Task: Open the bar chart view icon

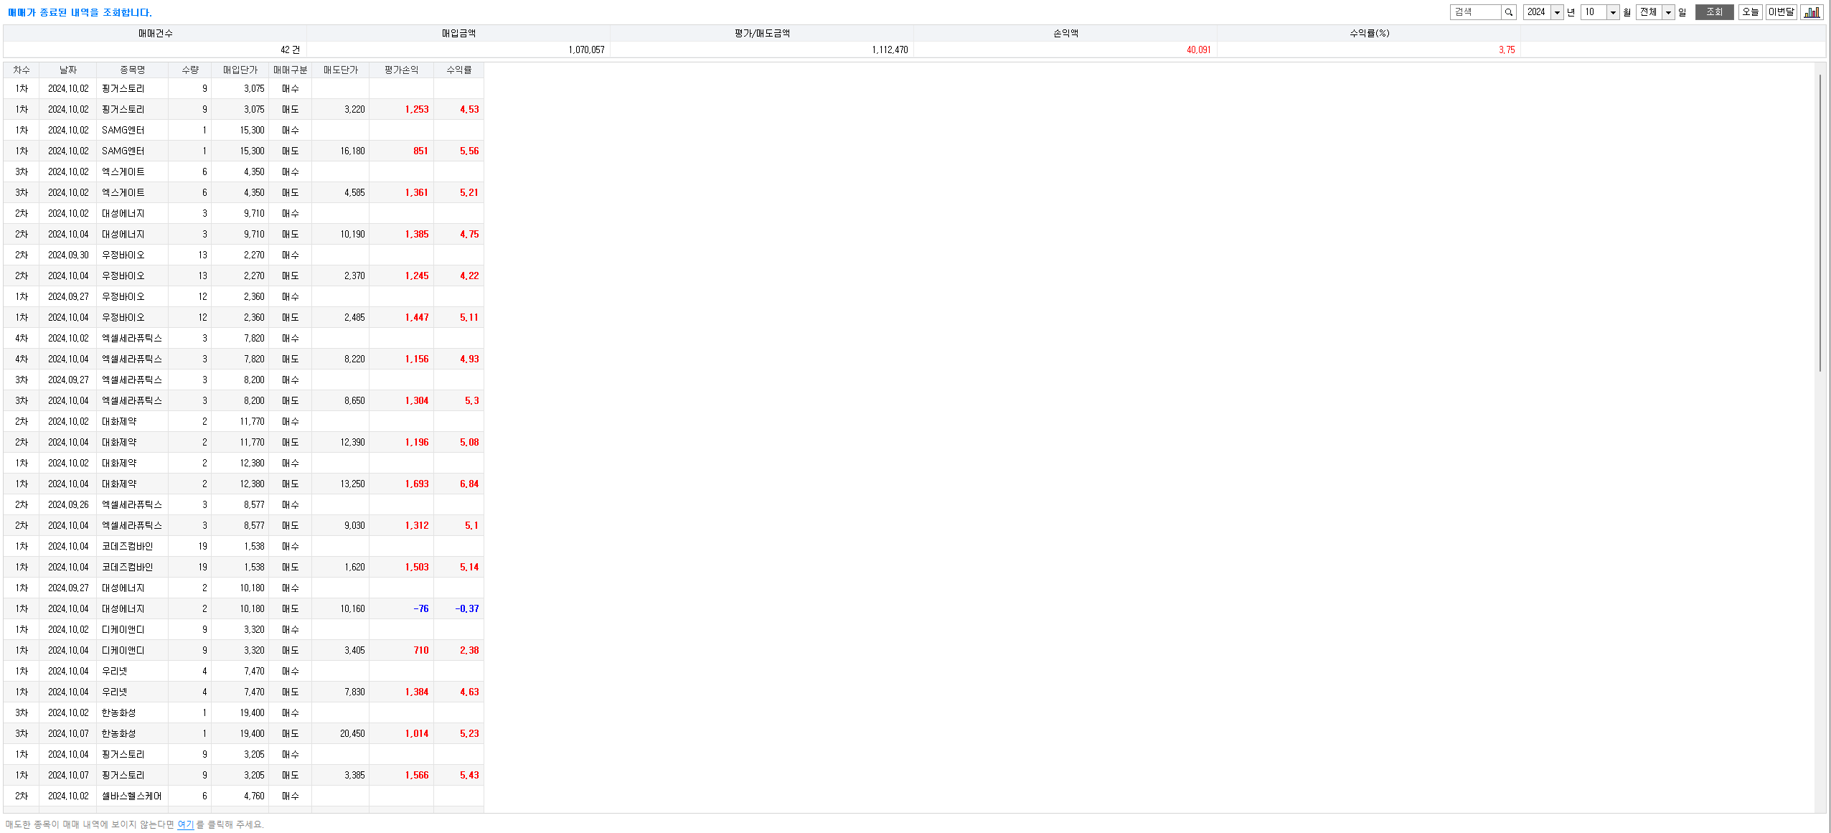Action: 1812,12
